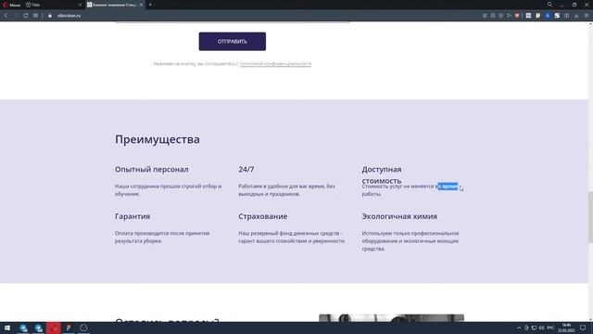The image size is (593, 334).
Task: Open Easy Setup sidebar icon at toolbar end
Action: 587,16
